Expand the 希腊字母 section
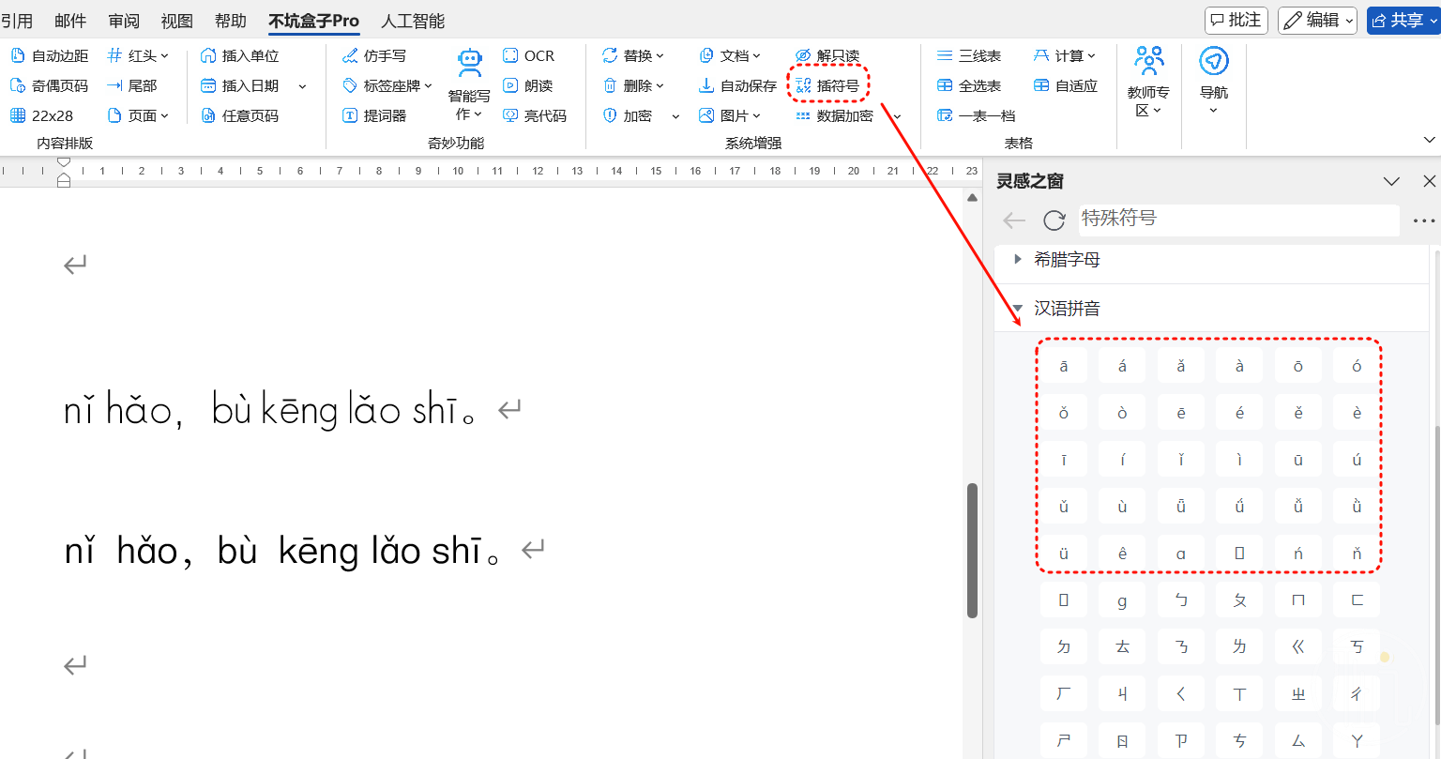Image resolution: width=1441 pixels, height=759 pixels. 1019,260
